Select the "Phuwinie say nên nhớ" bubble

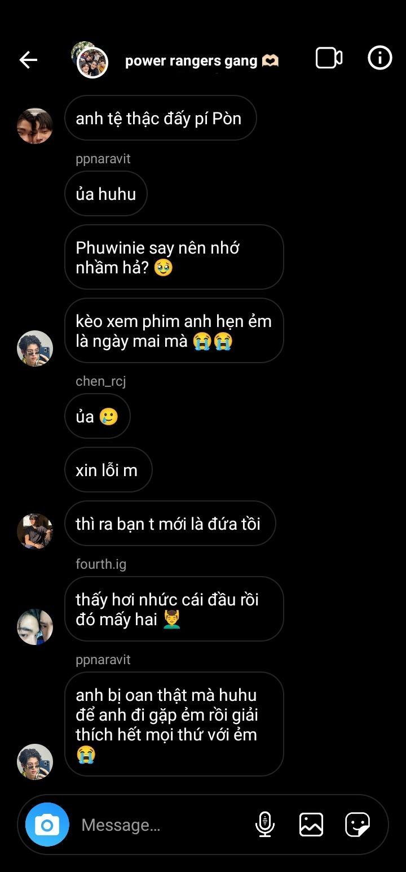174,257
